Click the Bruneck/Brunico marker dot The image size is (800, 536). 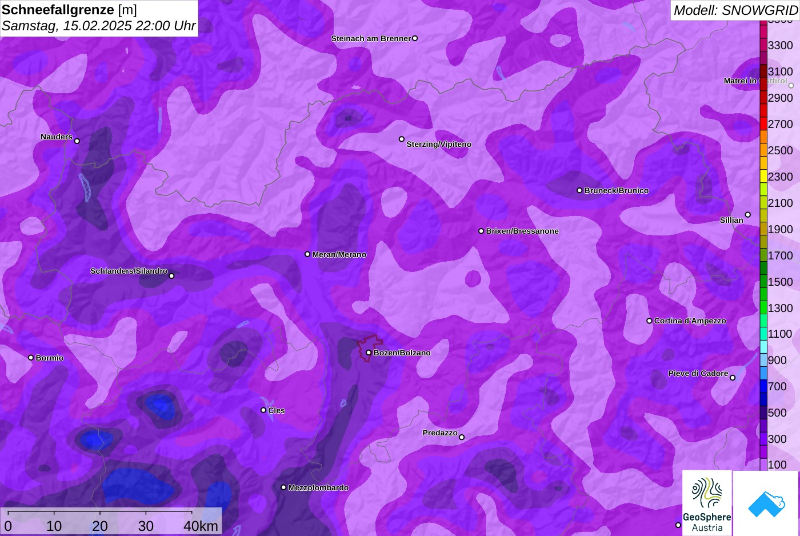pos(579,190)
